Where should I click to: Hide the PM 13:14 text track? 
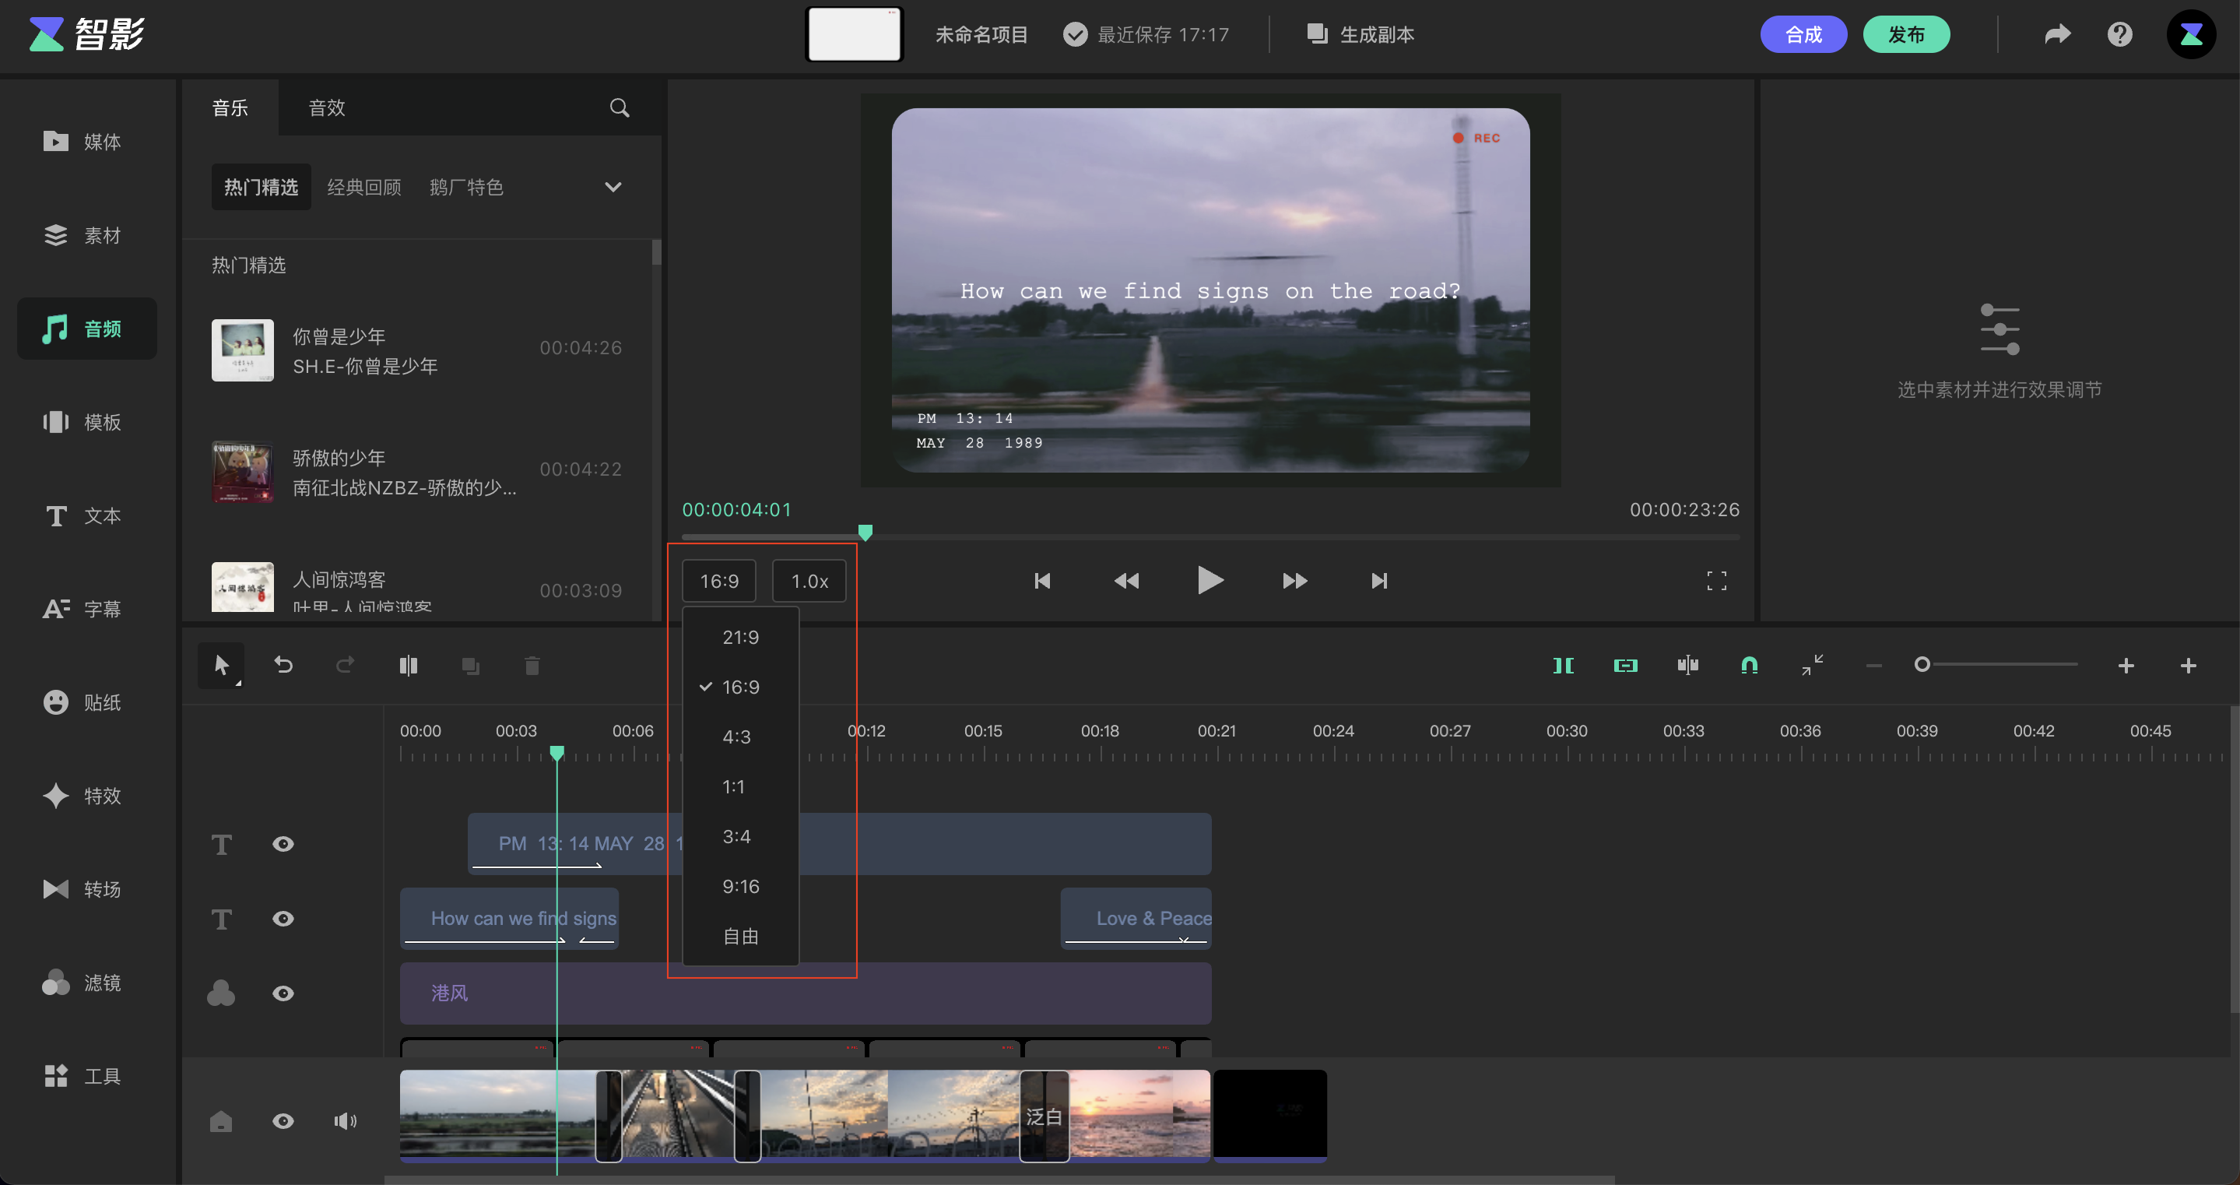coord(283,844)
